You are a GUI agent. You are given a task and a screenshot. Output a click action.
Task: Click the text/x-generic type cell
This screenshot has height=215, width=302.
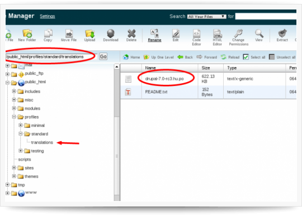click(240, 79)
